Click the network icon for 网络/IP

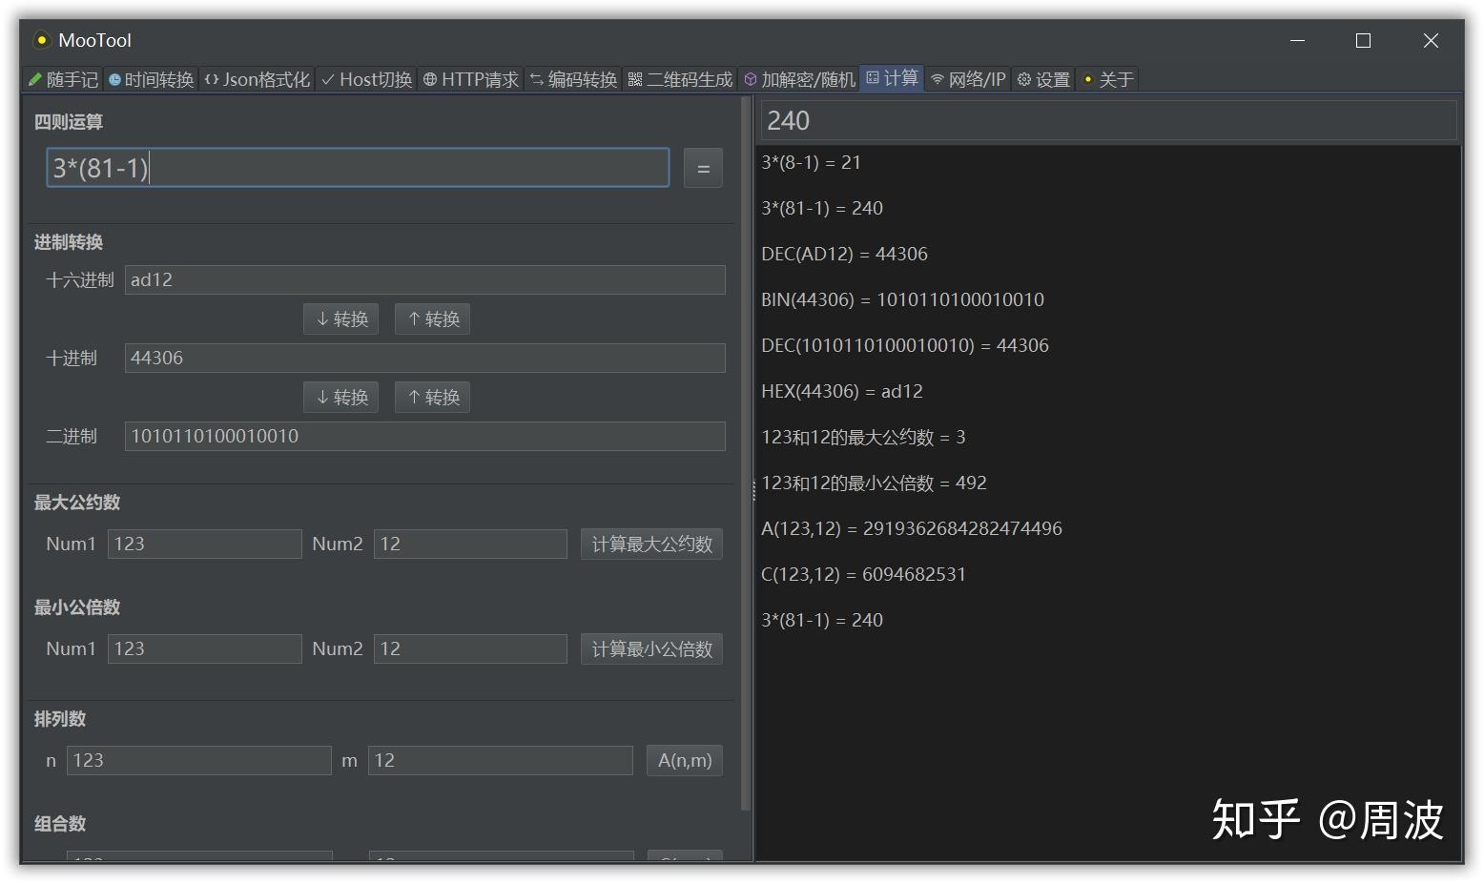click(x=969, y=79)
